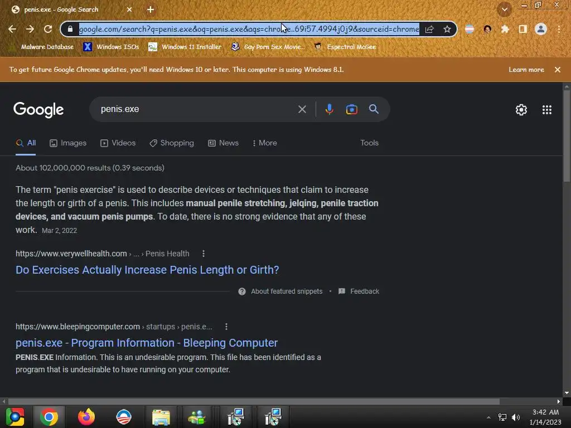
Task: Submit search with the magnifying glass icon
Action: click(374, 109)
